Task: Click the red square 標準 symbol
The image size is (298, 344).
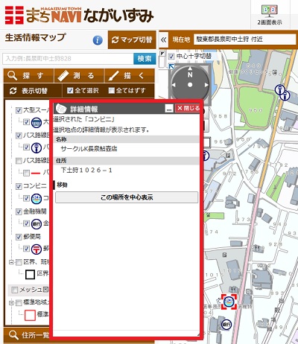Action: click(30, 315)
